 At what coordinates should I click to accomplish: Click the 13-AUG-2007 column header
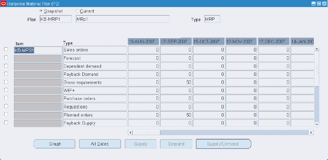(x=143, y=41)
